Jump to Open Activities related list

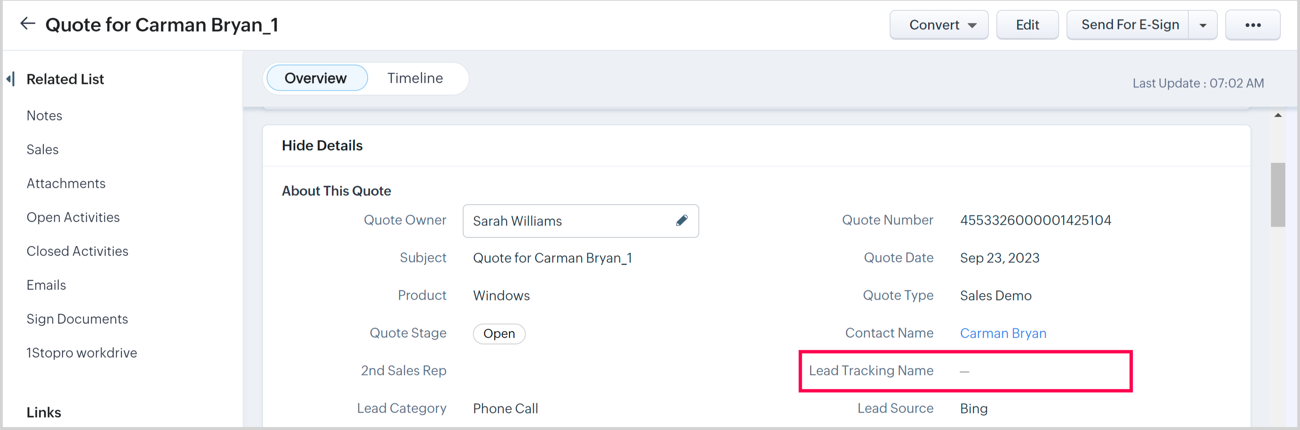[73, 217]
